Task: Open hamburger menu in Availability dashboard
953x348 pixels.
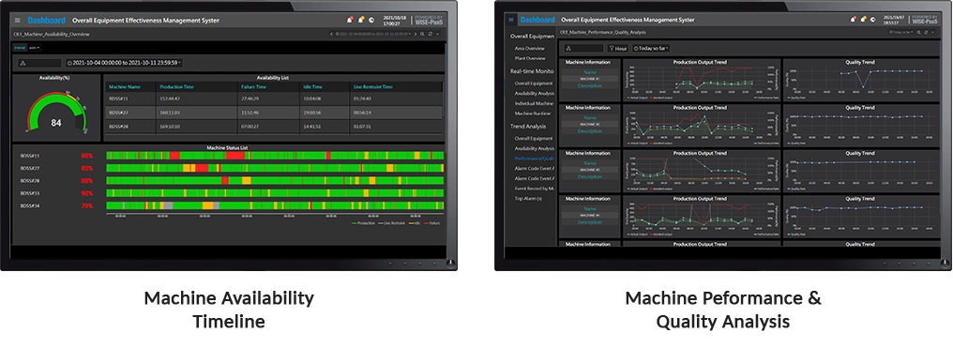Action: (x=17, y=20)
